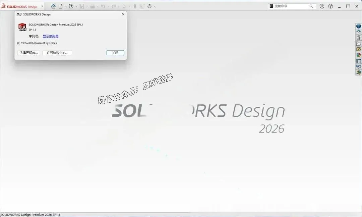Create a new document with New icon

coord(60,6)
